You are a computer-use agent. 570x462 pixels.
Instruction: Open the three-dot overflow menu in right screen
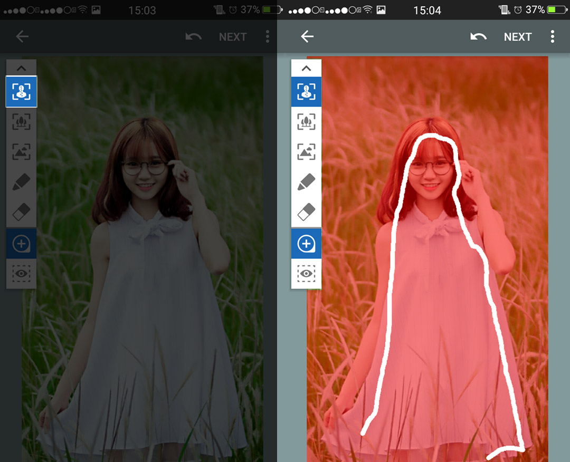pyautogui.click(x=552, y=36)
